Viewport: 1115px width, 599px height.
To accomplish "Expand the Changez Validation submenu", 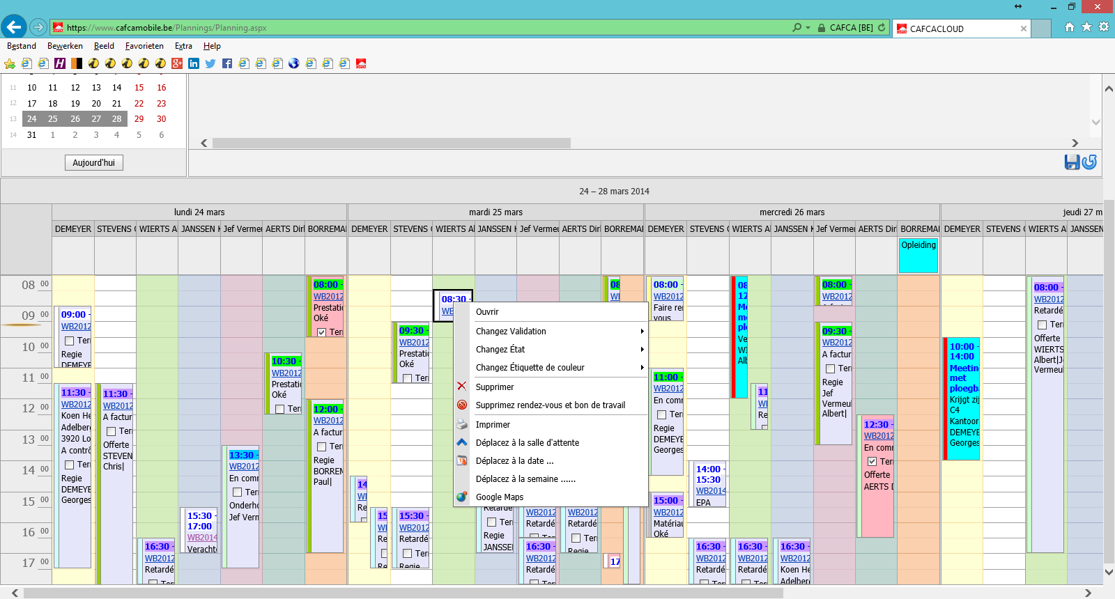I will [x=551, y=331].
